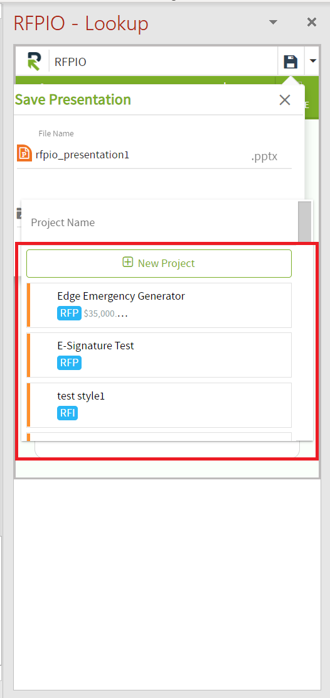Click the project list scrollbar thumb
The height and width of the screenshot is (698, 330).
[x=305, y=221]
